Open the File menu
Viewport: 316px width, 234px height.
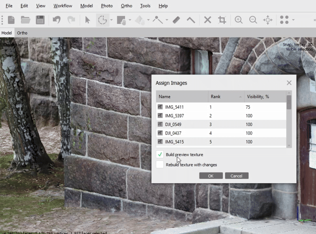click(x=9, y=6)
